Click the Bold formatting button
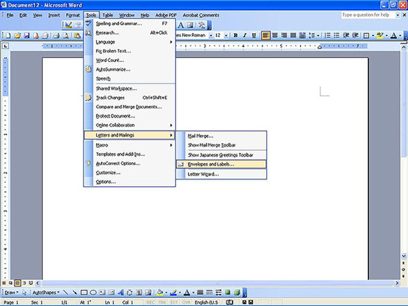 236,35
